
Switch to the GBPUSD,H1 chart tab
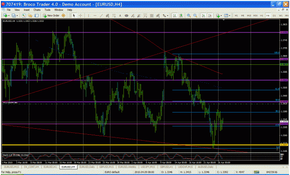(x=167, y=167)
